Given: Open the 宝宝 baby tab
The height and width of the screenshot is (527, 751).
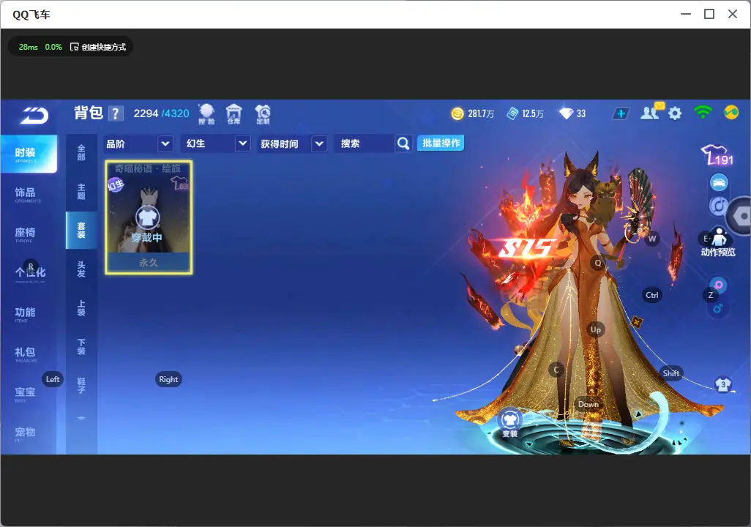Looking at the screenshot, I should click(x=26, y=393).
